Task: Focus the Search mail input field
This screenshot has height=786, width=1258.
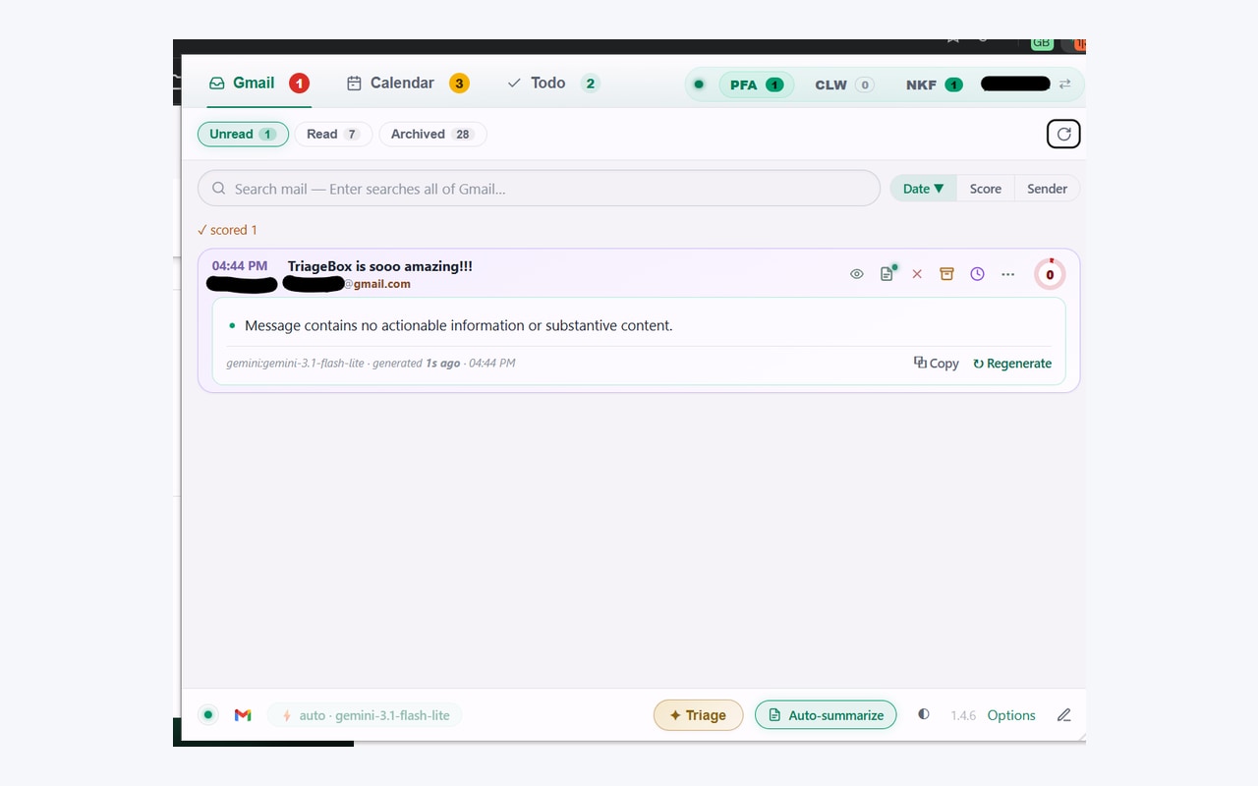Action: (x=539, y=189)
